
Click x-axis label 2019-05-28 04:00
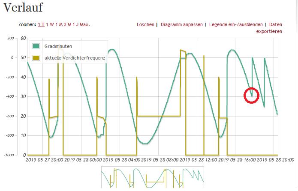click(x=122, y=160)
